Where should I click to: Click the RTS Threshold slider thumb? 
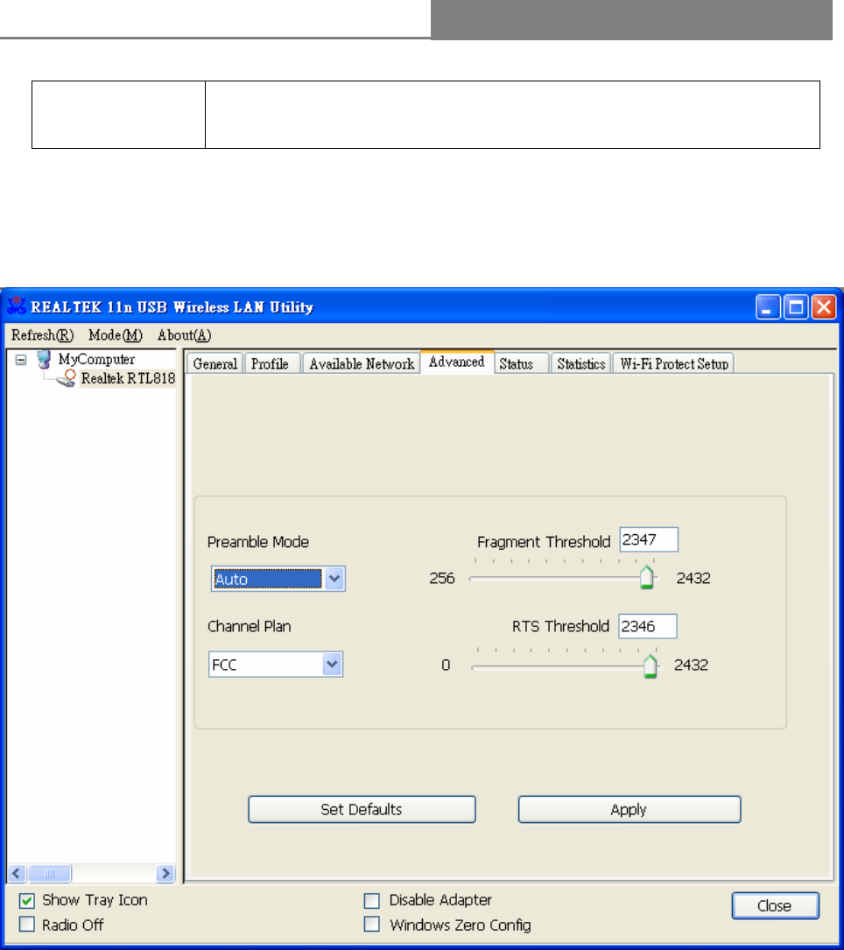pos(651,665)
